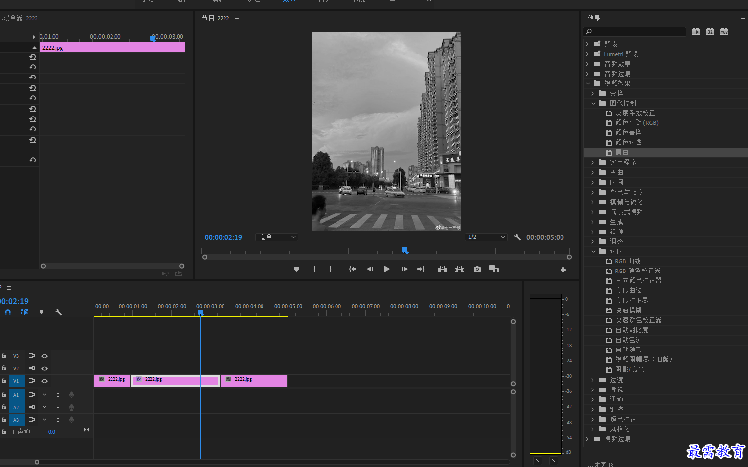The width and height of the screenshot is (748, 467).
Task: Toggle timeline Snap magnet icon
Action: pos(8,312)
